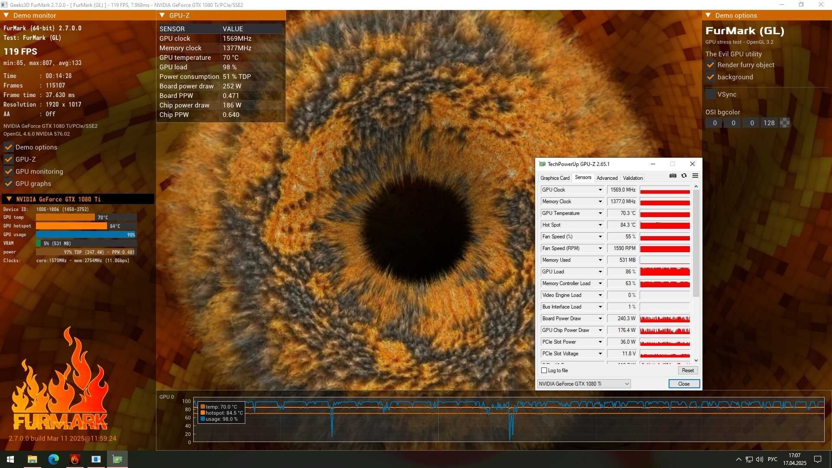
Task: Launch Microsoft Edge from the taskbar
Action: pos(53,459)
